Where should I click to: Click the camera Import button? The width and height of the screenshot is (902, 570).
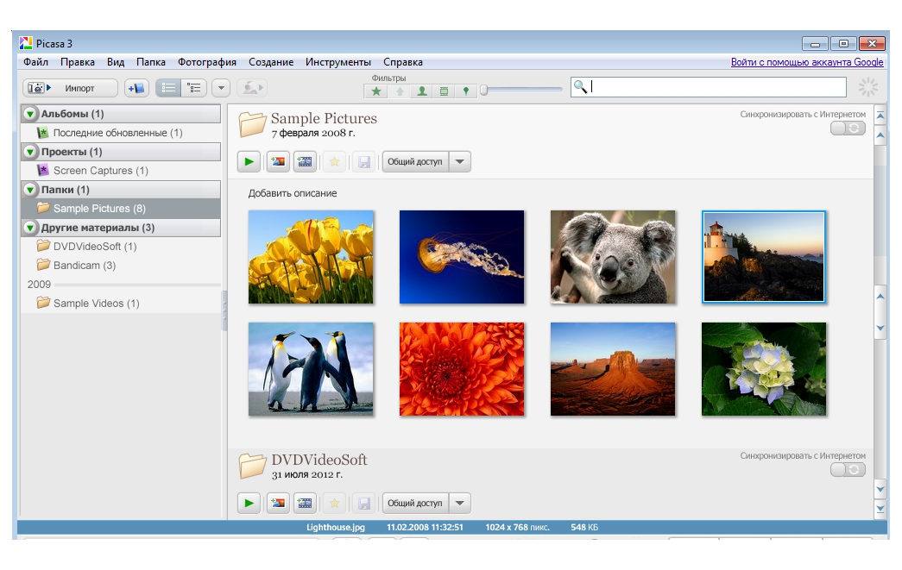[x=70, y=88]
